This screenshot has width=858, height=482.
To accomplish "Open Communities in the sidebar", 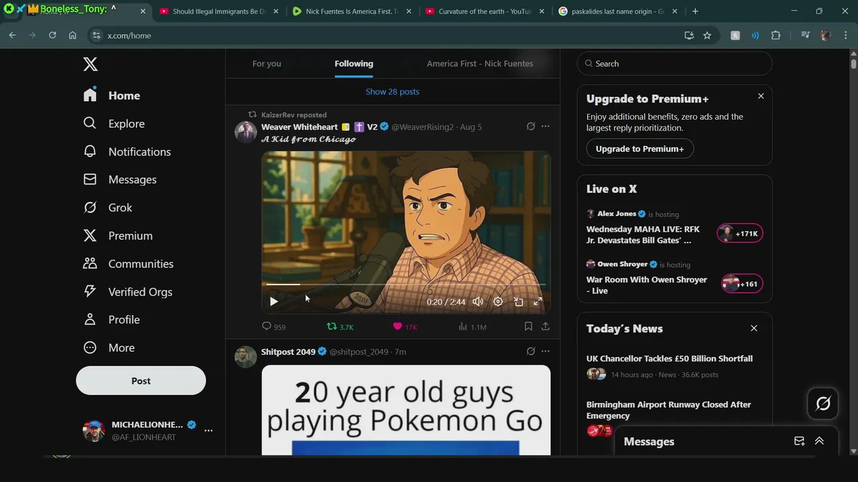I will (128, 264).
